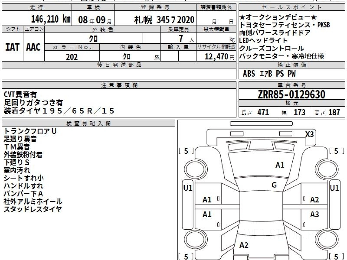Viewport: 347px width, 260px height.
Task: Click the 最大積載量 header
Action: [x=216, y=29]
